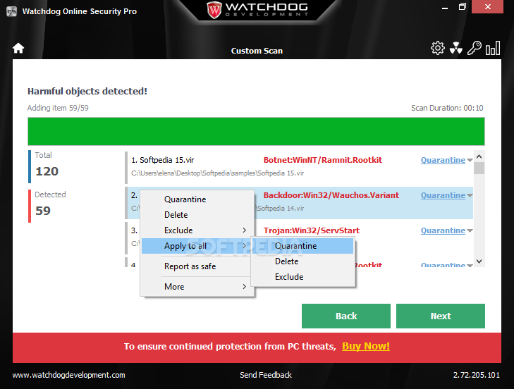Click Botnet:WinNT/Ramnit.Rootkit threat name
Image resolution: width=514 pixels, height=389 pixels.
(323, 160)
